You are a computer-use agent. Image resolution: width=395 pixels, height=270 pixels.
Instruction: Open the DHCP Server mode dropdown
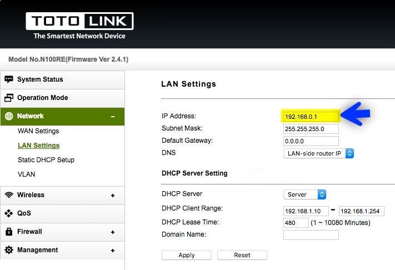(x=304, y=194)
